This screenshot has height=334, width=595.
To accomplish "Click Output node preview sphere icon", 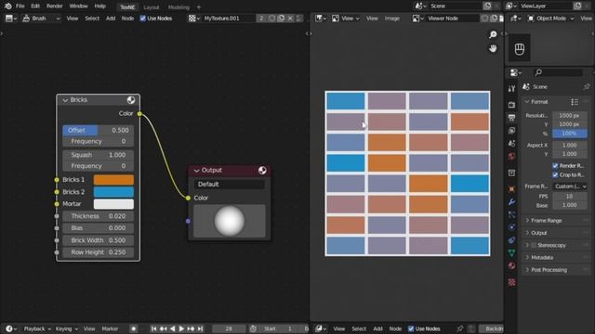I will (262, 171).
